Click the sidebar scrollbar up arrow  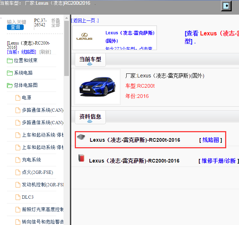coord(67,18)
